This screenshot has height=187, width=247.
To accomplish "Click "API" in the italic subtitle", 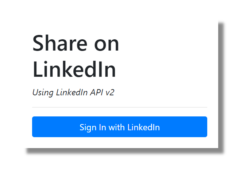I will click(x=96, y=92).
